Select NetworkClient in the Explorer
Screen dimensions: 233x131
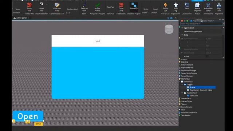tap(187, 65)
